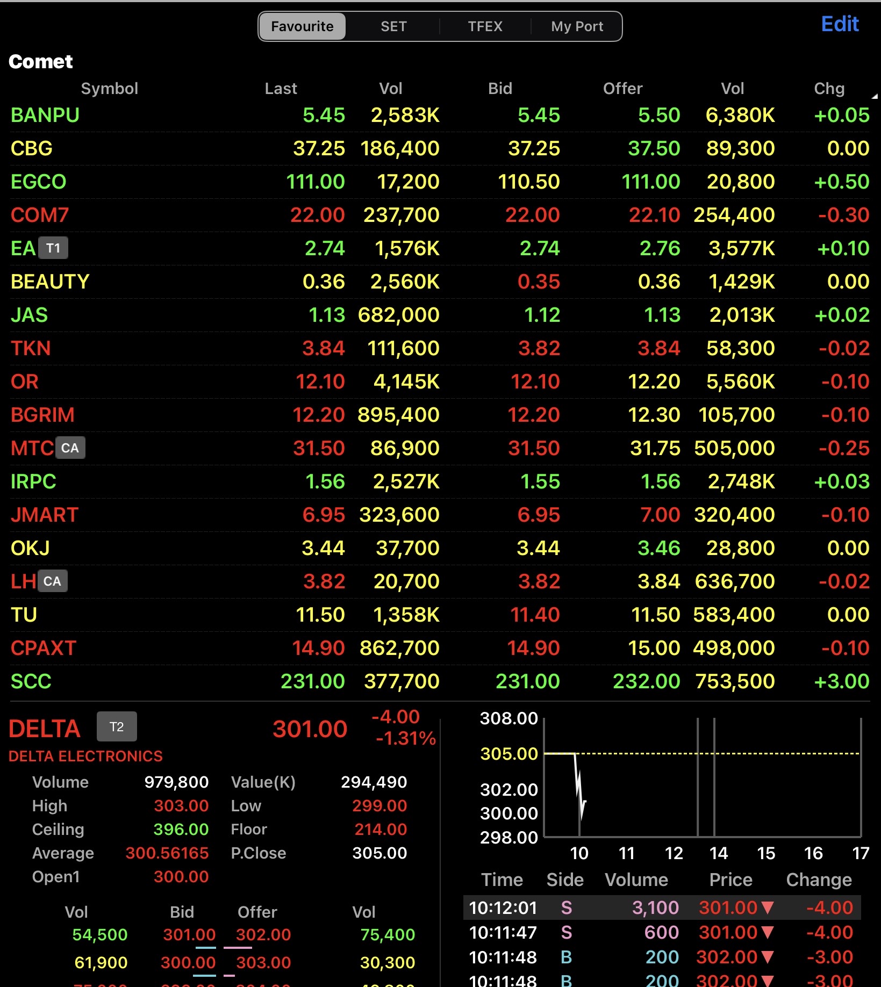This screenshot has width=881, height=987.
Task: Open the BGRIM stock symbol
Action: (43, 415)
